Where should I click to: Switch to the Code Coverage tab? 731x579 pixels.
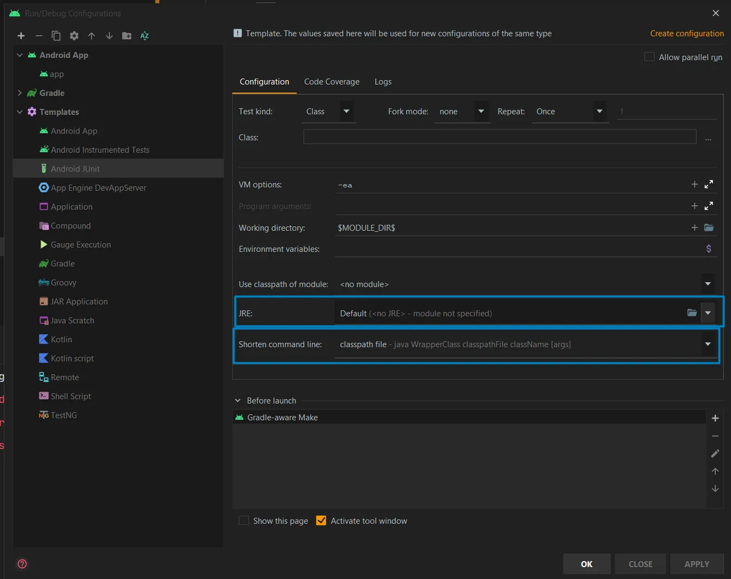pyautogui.click(x=331, y=82)
